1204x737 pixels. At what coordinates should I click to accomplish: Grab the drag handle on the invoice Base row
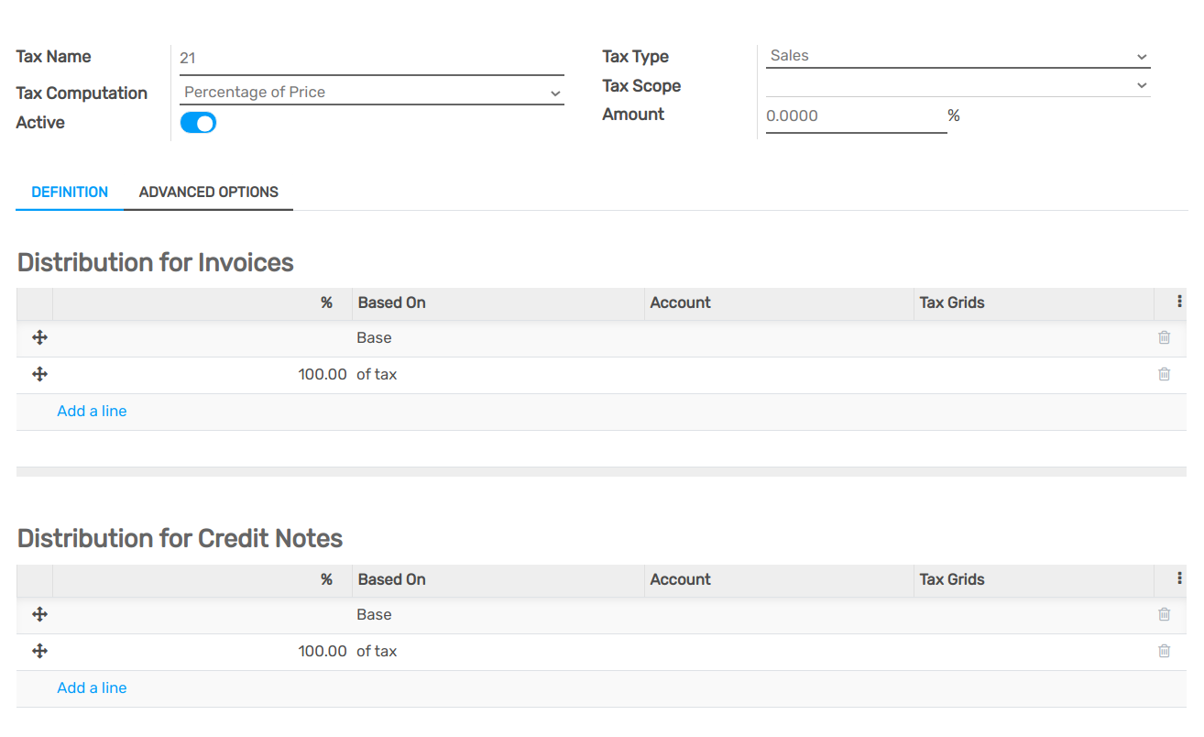coord(39,337)
